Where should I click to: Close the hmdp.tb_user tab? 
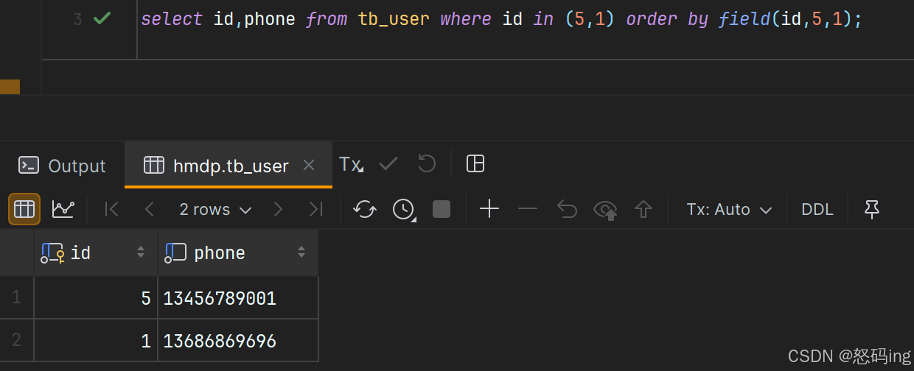point(309,165)
